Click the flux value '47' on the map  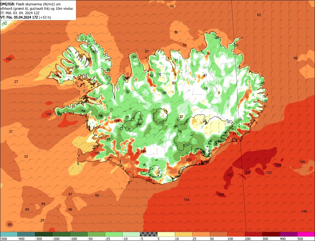pos(205,76)
